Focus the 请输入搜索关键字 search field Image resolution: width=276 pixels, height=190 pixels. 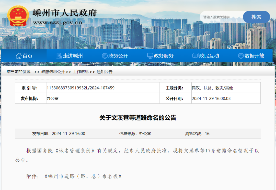coord(221,17)
